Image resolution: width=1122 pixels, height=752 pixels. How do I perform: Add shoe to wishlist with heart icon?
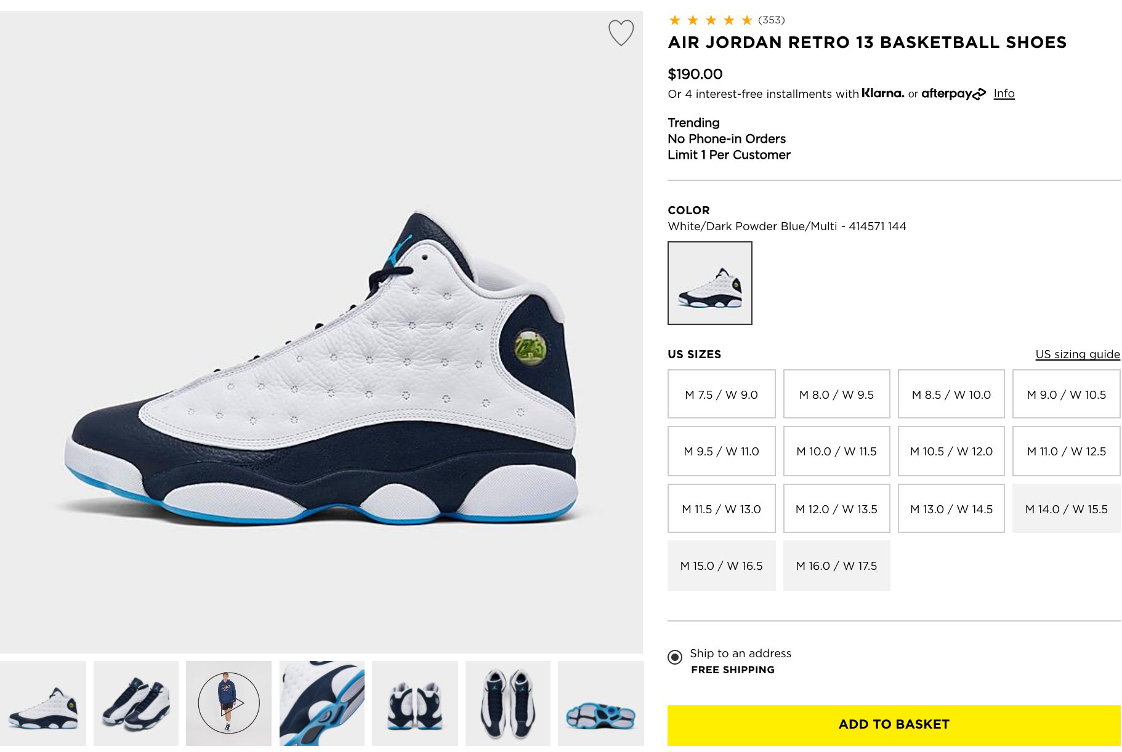(x=621, y=33)
